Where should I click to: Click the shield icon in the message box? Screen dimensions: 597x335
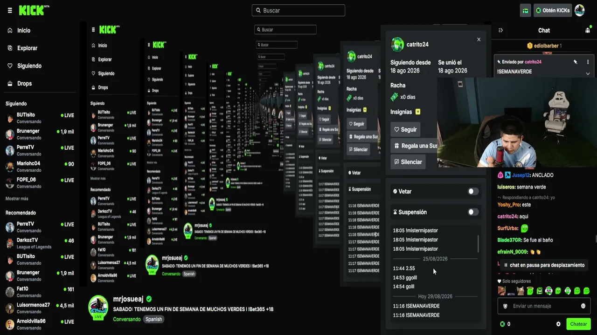[x=505, y=306]
